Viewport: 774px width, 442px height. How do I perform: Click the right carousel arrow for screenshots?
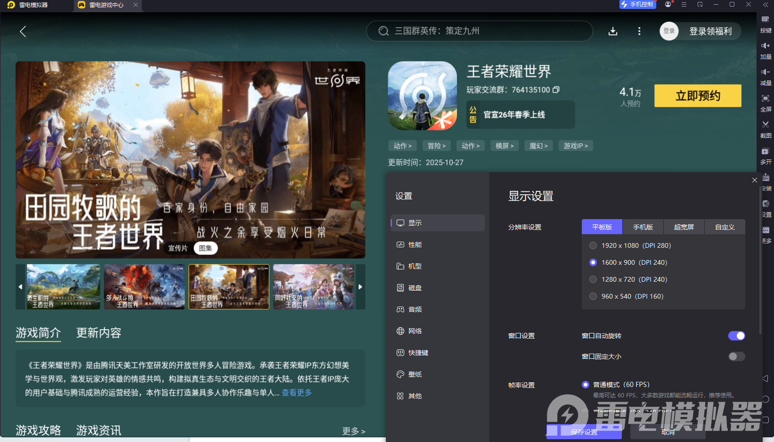click(x=360, y=287)
